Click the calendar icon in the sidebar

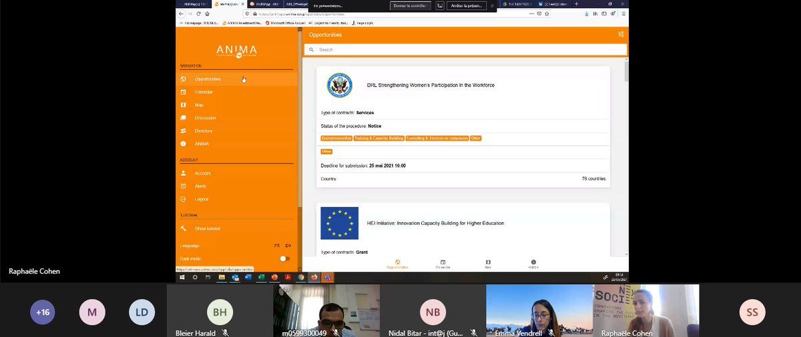pos(183,92)
